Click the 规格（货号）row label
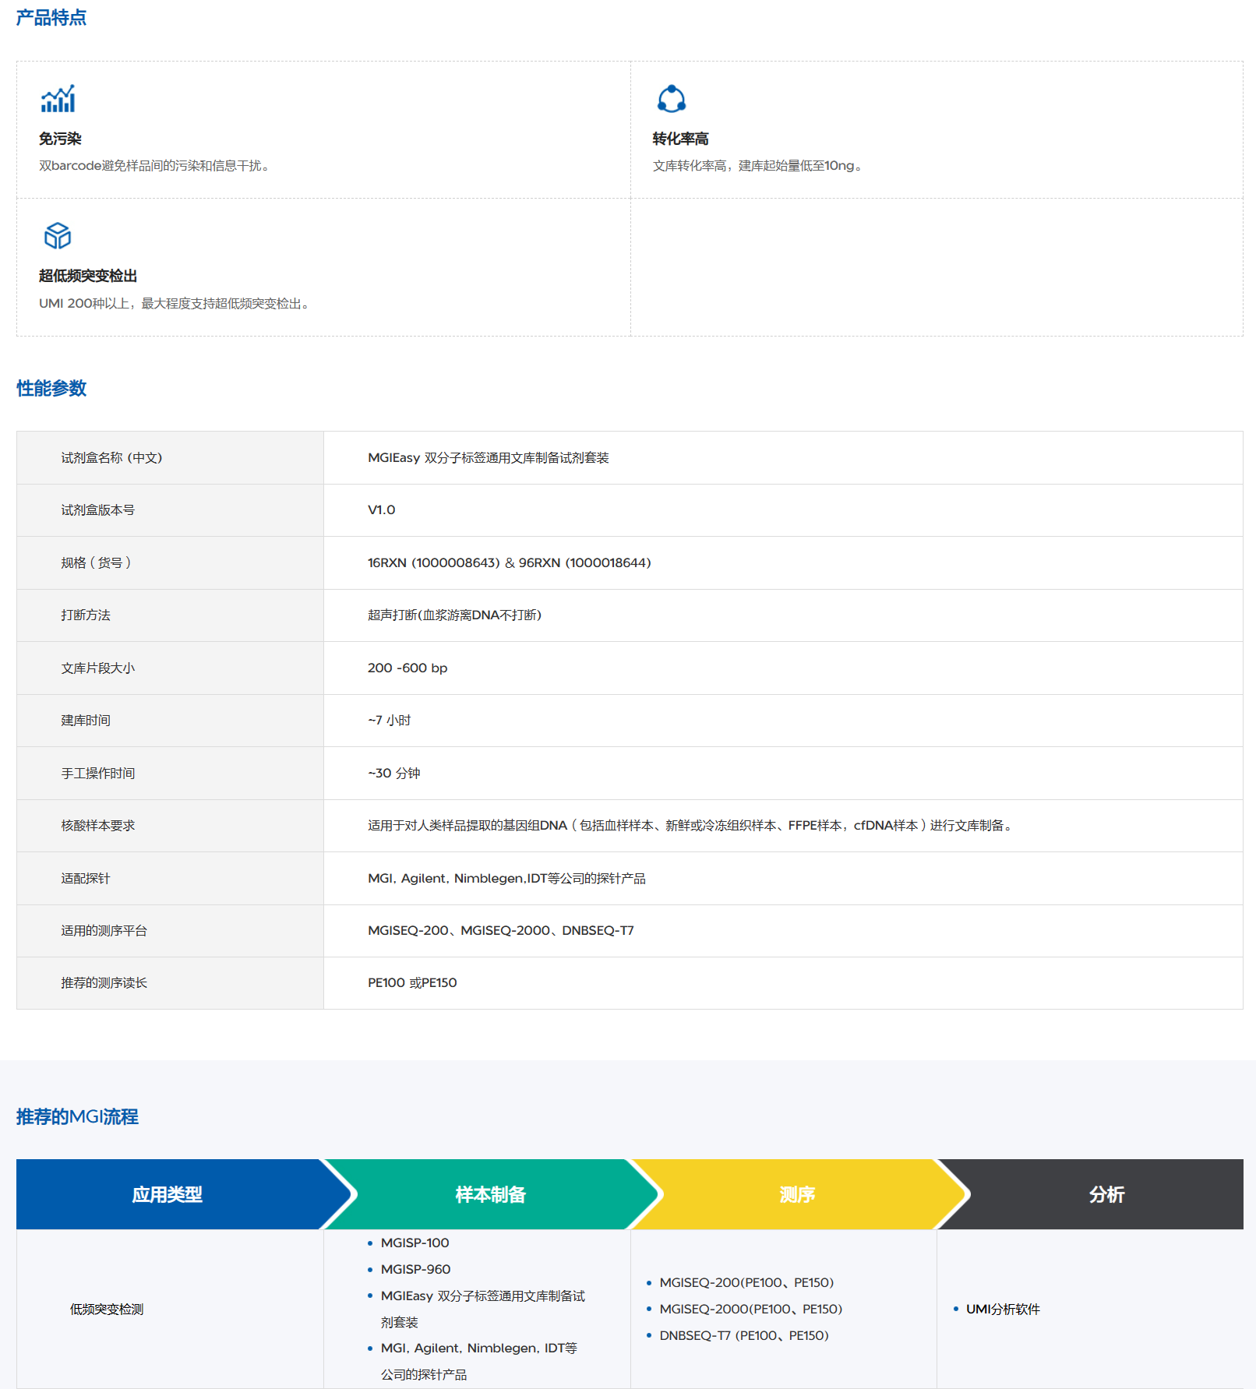The height and width of the screenshot is (1389, 1256). (96, 562)
